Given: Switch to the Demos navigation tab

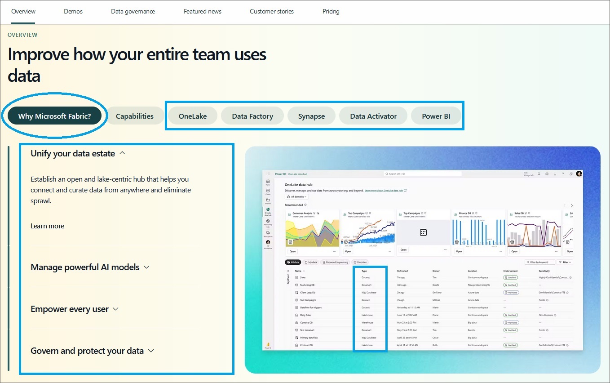Looking at the screenshot, I should [73, 12].
